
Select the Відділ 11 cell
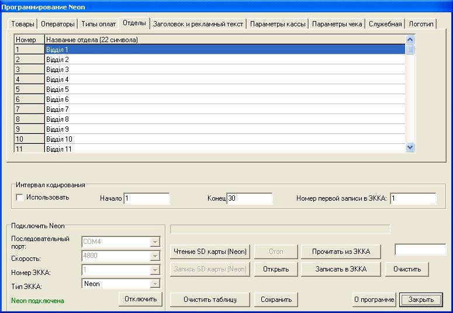pos(225,149)
